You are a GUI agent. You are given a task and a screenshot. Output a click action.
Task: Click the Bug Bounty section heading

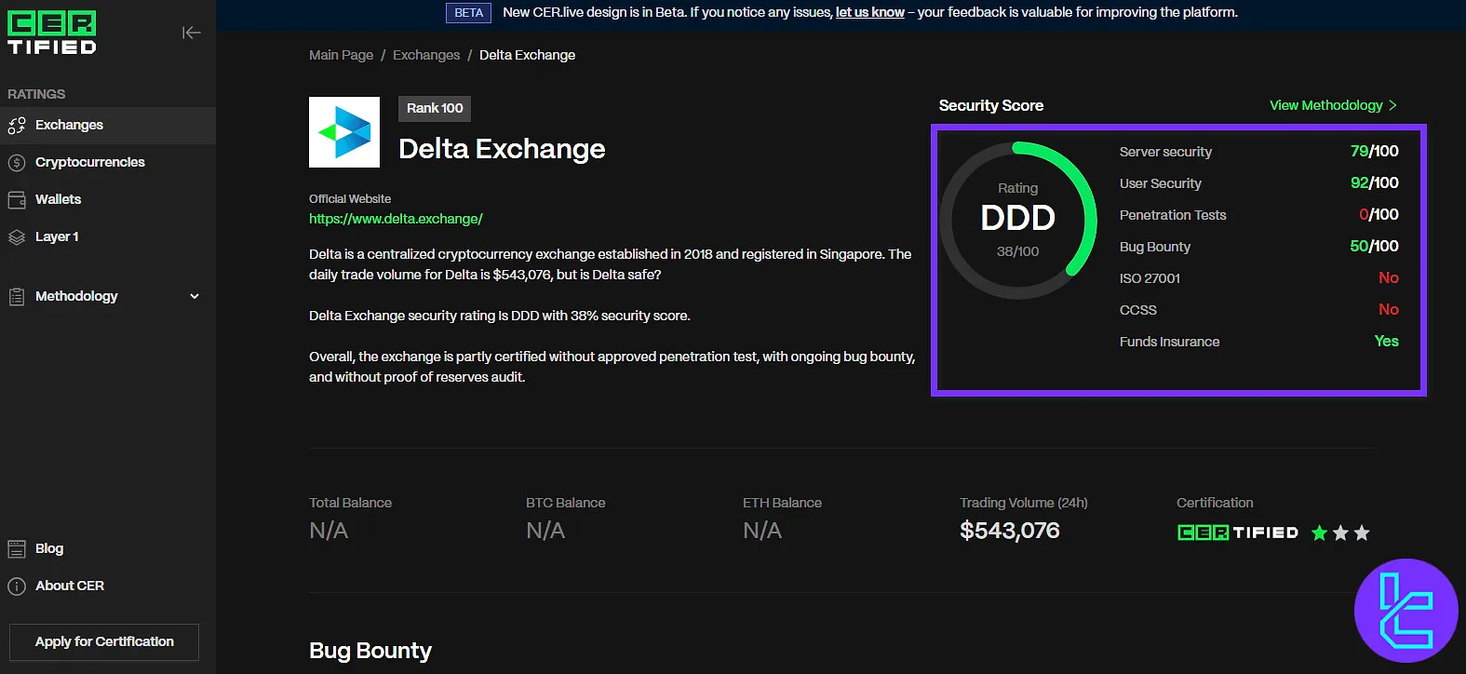click(370, 651)
